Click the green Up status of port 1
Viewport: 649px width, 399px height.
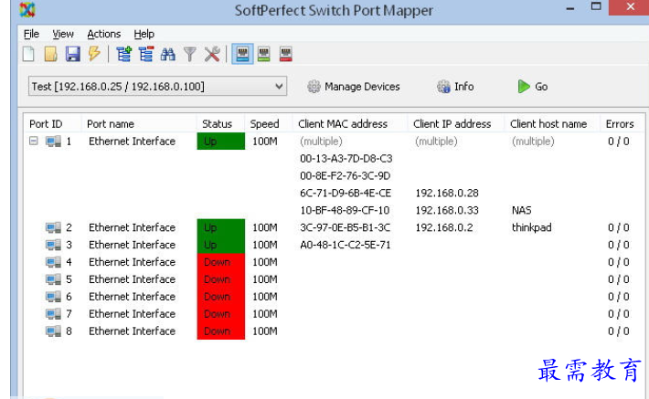(221, 141)
